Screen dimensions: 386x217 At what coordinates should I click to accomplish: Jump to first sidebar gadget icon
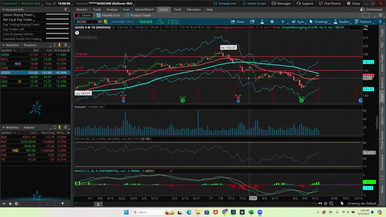coord(4,203)
